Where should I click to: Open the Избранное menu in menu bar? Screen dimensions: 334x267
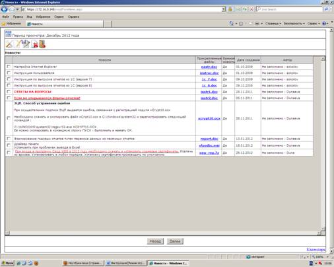pyautogui.click(x=43, y=17)
